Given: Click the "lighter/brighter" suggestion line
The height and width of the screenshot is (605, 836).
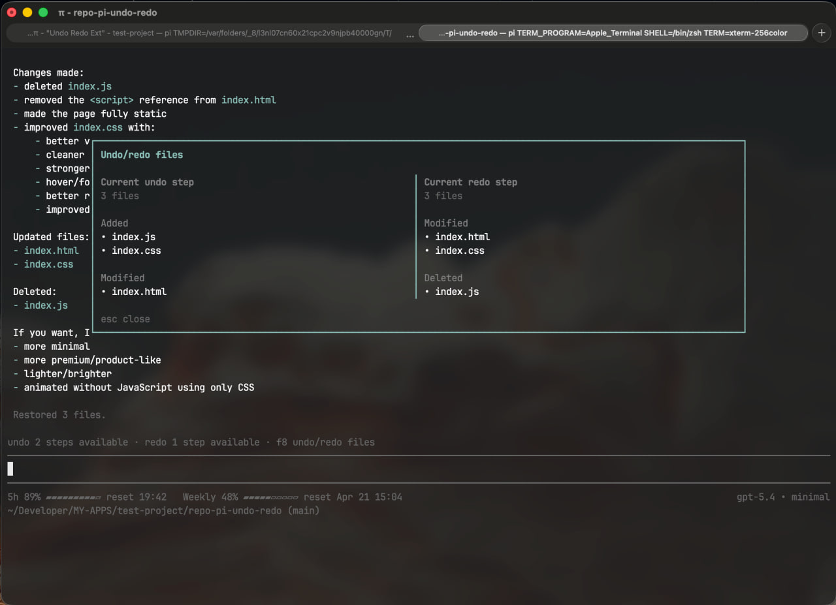Looking at the screenshot, I should click(x=68, y=374).
